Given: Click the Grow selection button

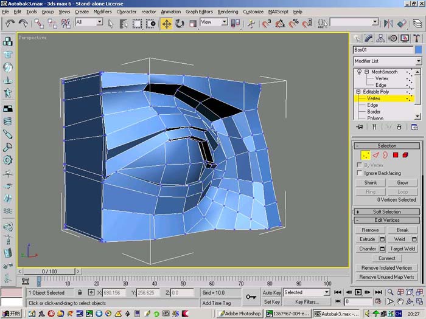Looking at the screenshot, I should [402, 182].
